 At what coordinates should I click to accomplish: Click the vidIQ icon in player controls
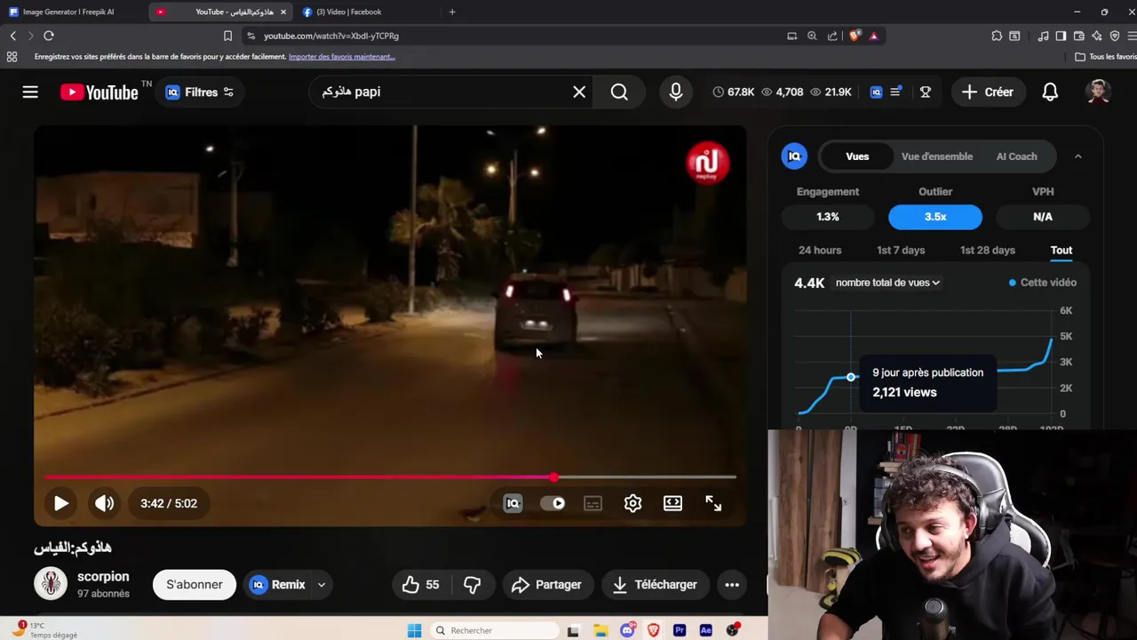pyautogui.click(x=513, y=503)
